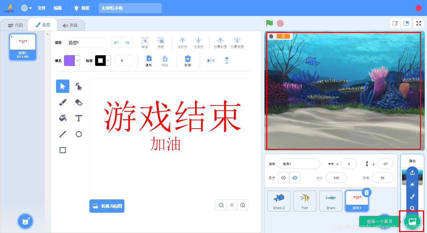Click the Delete (删除) trash icon
This screenshot has height=233, width=427.
point(188,61)
